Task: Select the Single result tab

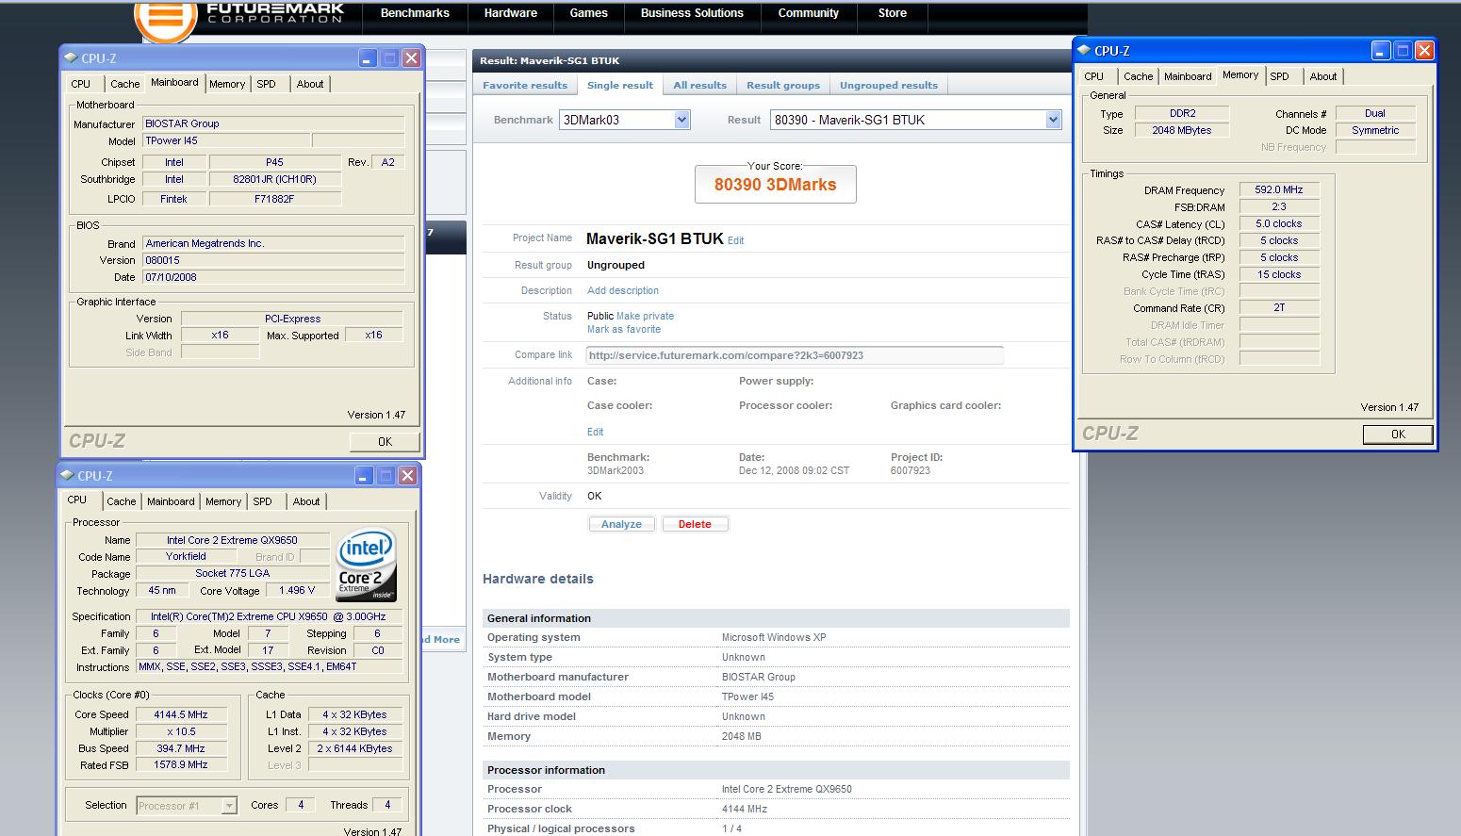Action: [619, 85]
